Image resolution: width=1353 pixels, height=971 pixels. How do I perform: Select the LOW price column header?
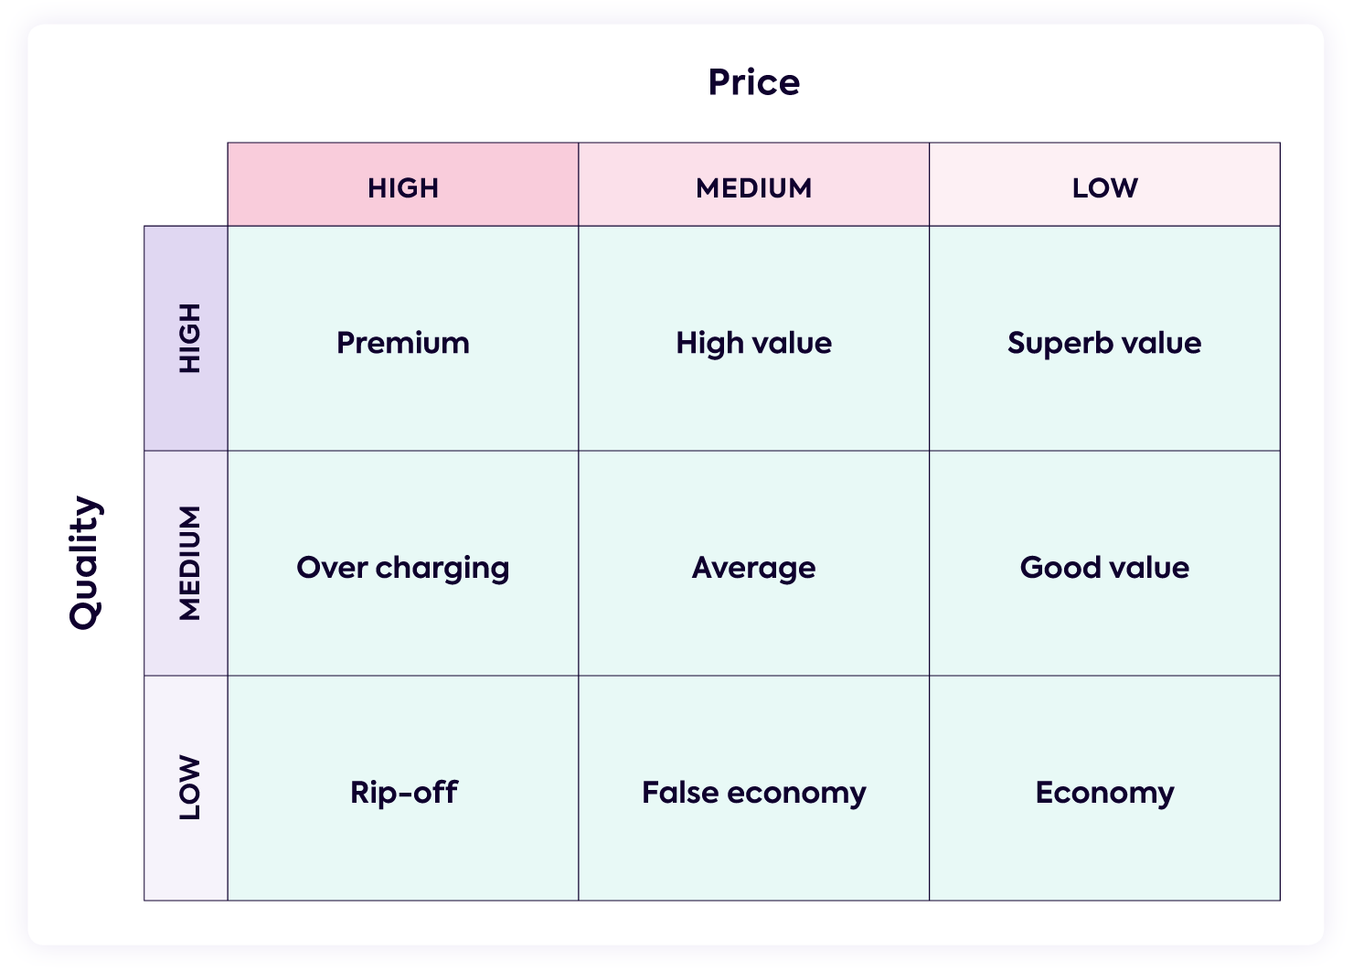pyautogui.click(x=1104, y=187)
